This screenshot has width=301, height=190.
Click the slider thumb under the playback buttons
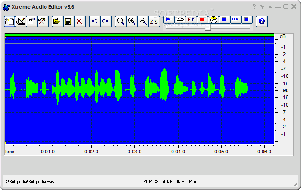point(208,27)
